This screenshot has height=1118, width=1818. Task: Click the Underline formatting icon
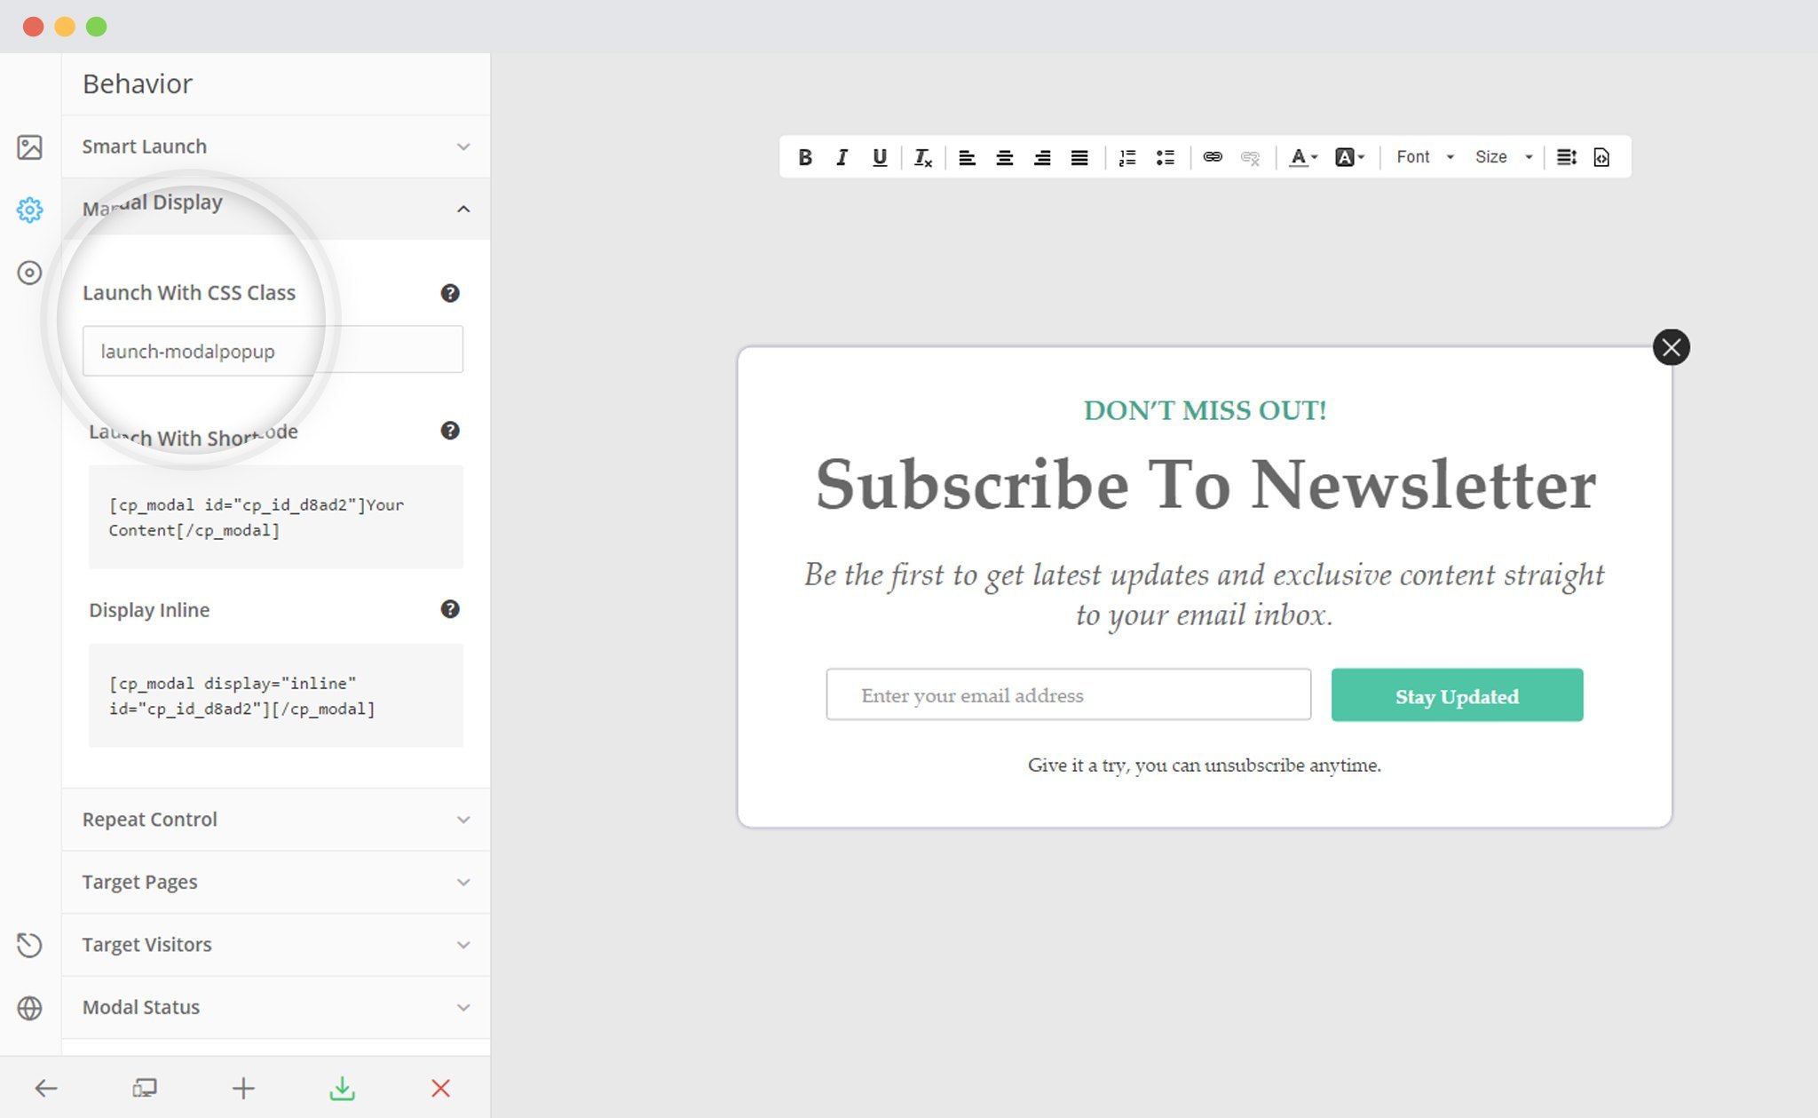pos(881,155)
